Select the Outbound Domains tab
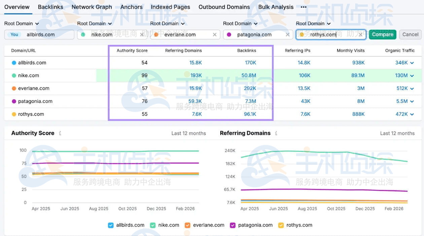424x236 pixels. [x=224, y=7]
